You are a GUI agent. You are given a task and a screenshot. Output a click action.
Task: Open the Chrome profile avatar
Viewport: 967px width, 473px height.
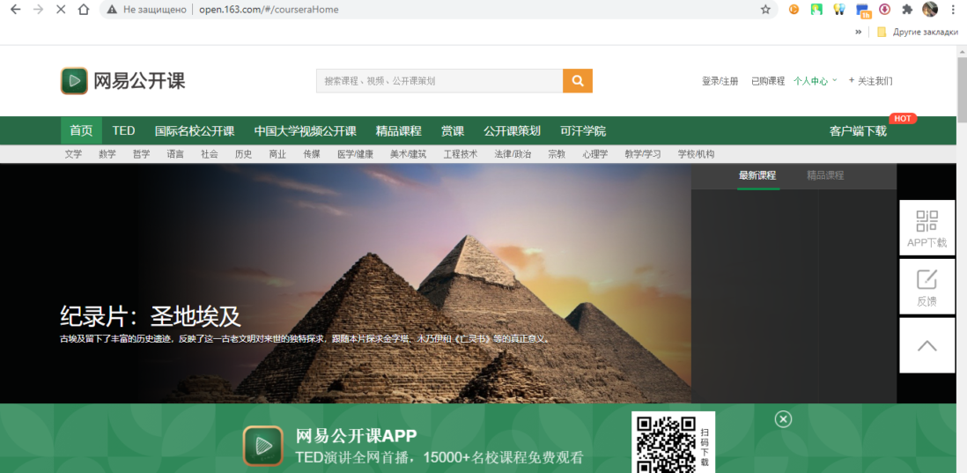(930, 10)
